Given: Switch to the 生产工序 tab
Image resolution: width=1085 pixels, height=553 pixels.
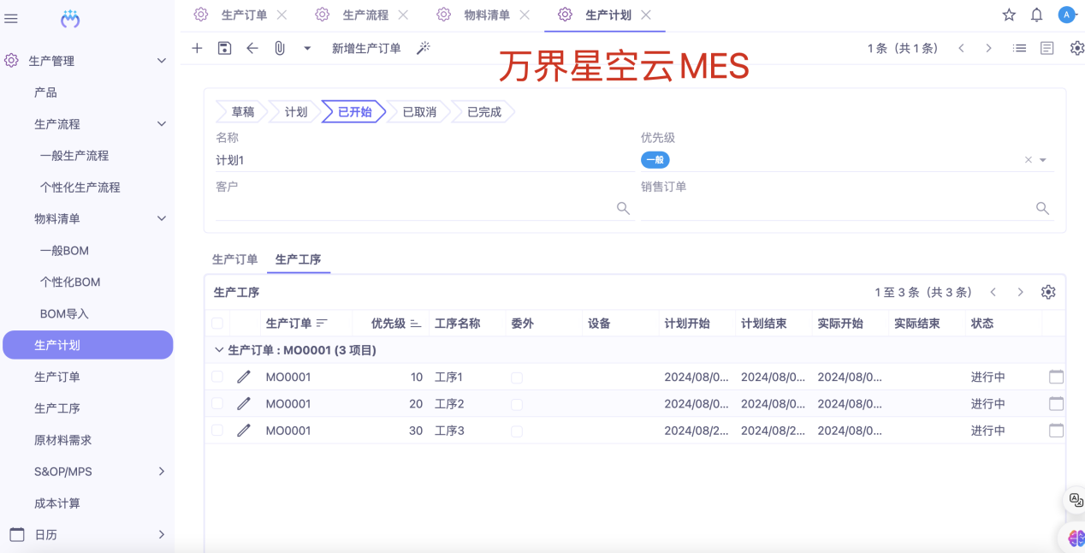Looking at the screenshot, I should [298, 259].
